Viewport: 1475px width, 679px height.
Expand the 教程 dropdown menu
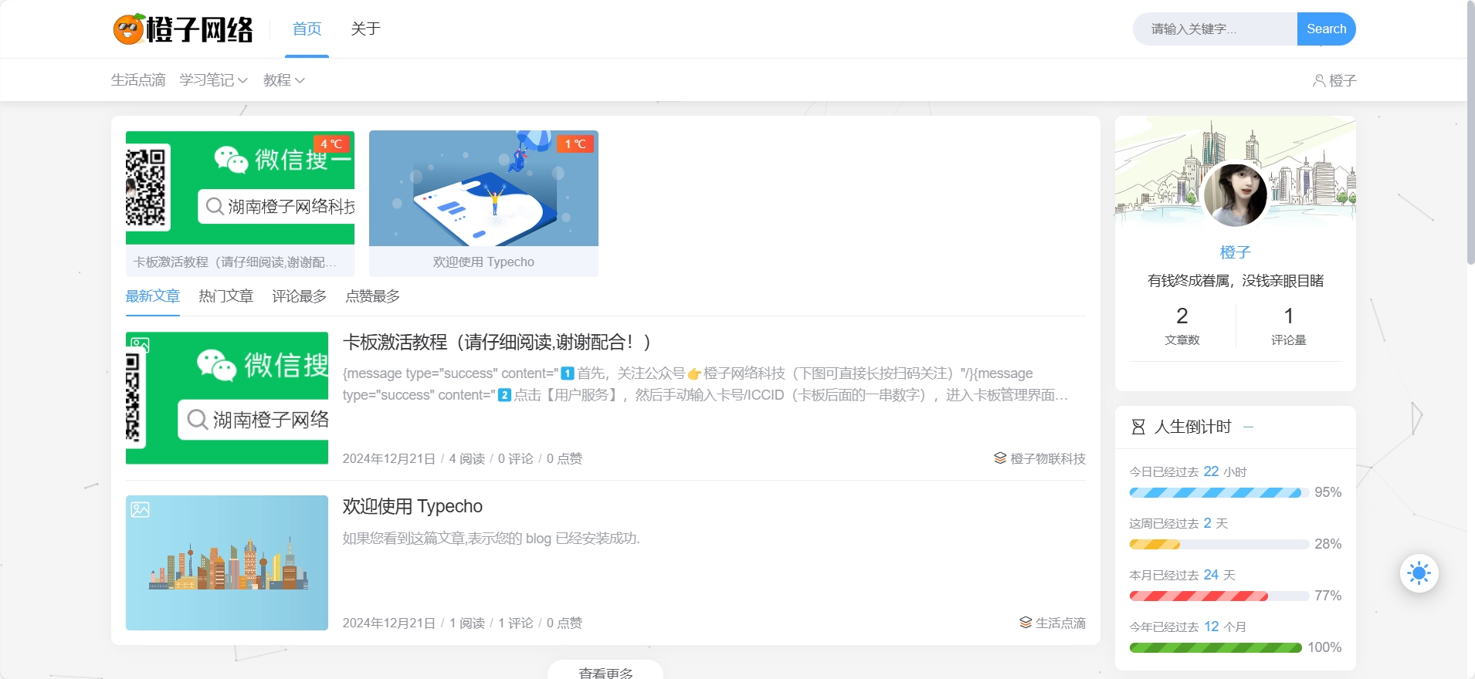pyautogui.click(x=283, y=80)
